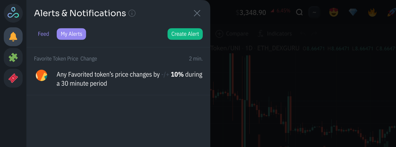Select the My Alerts tab
This screenshot has width=396, height=147.
coord(71,34)
